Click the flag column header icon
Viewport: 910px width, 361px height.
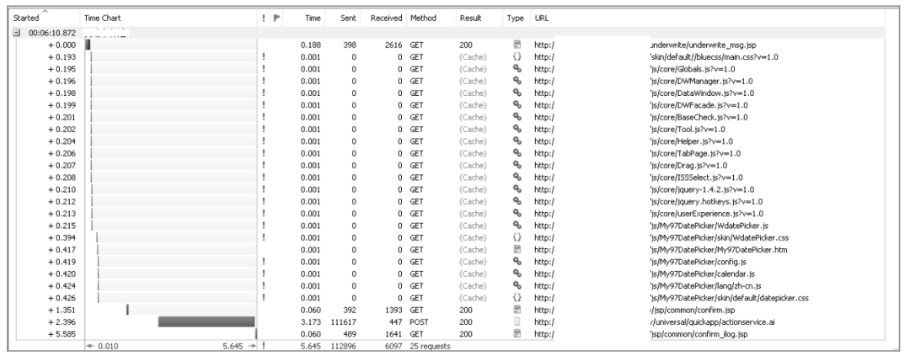click(x=277, y=18)
